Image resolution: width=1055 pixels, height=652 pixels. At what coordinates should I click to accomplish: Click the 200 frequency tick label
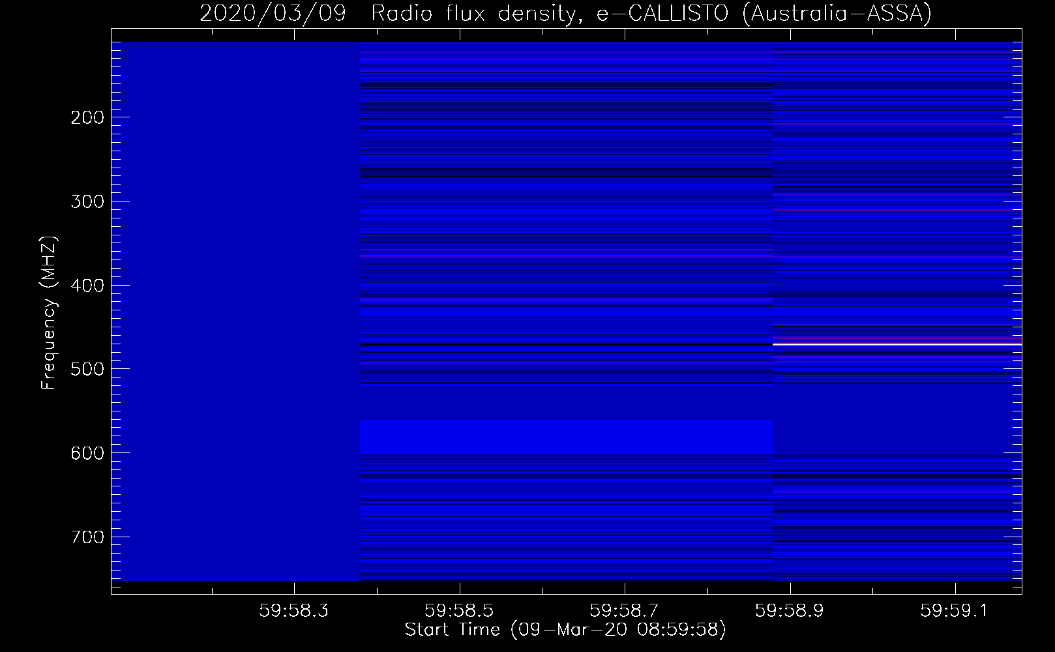87,117
